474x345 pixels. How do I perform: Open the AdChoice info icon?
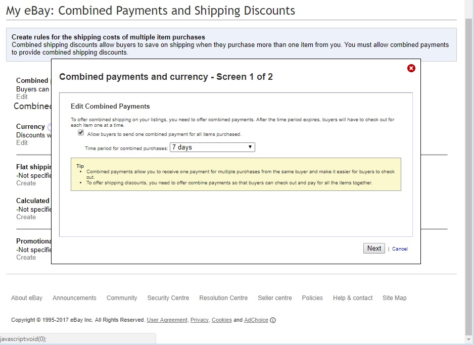pyautogui.click(x=273, y=320)
